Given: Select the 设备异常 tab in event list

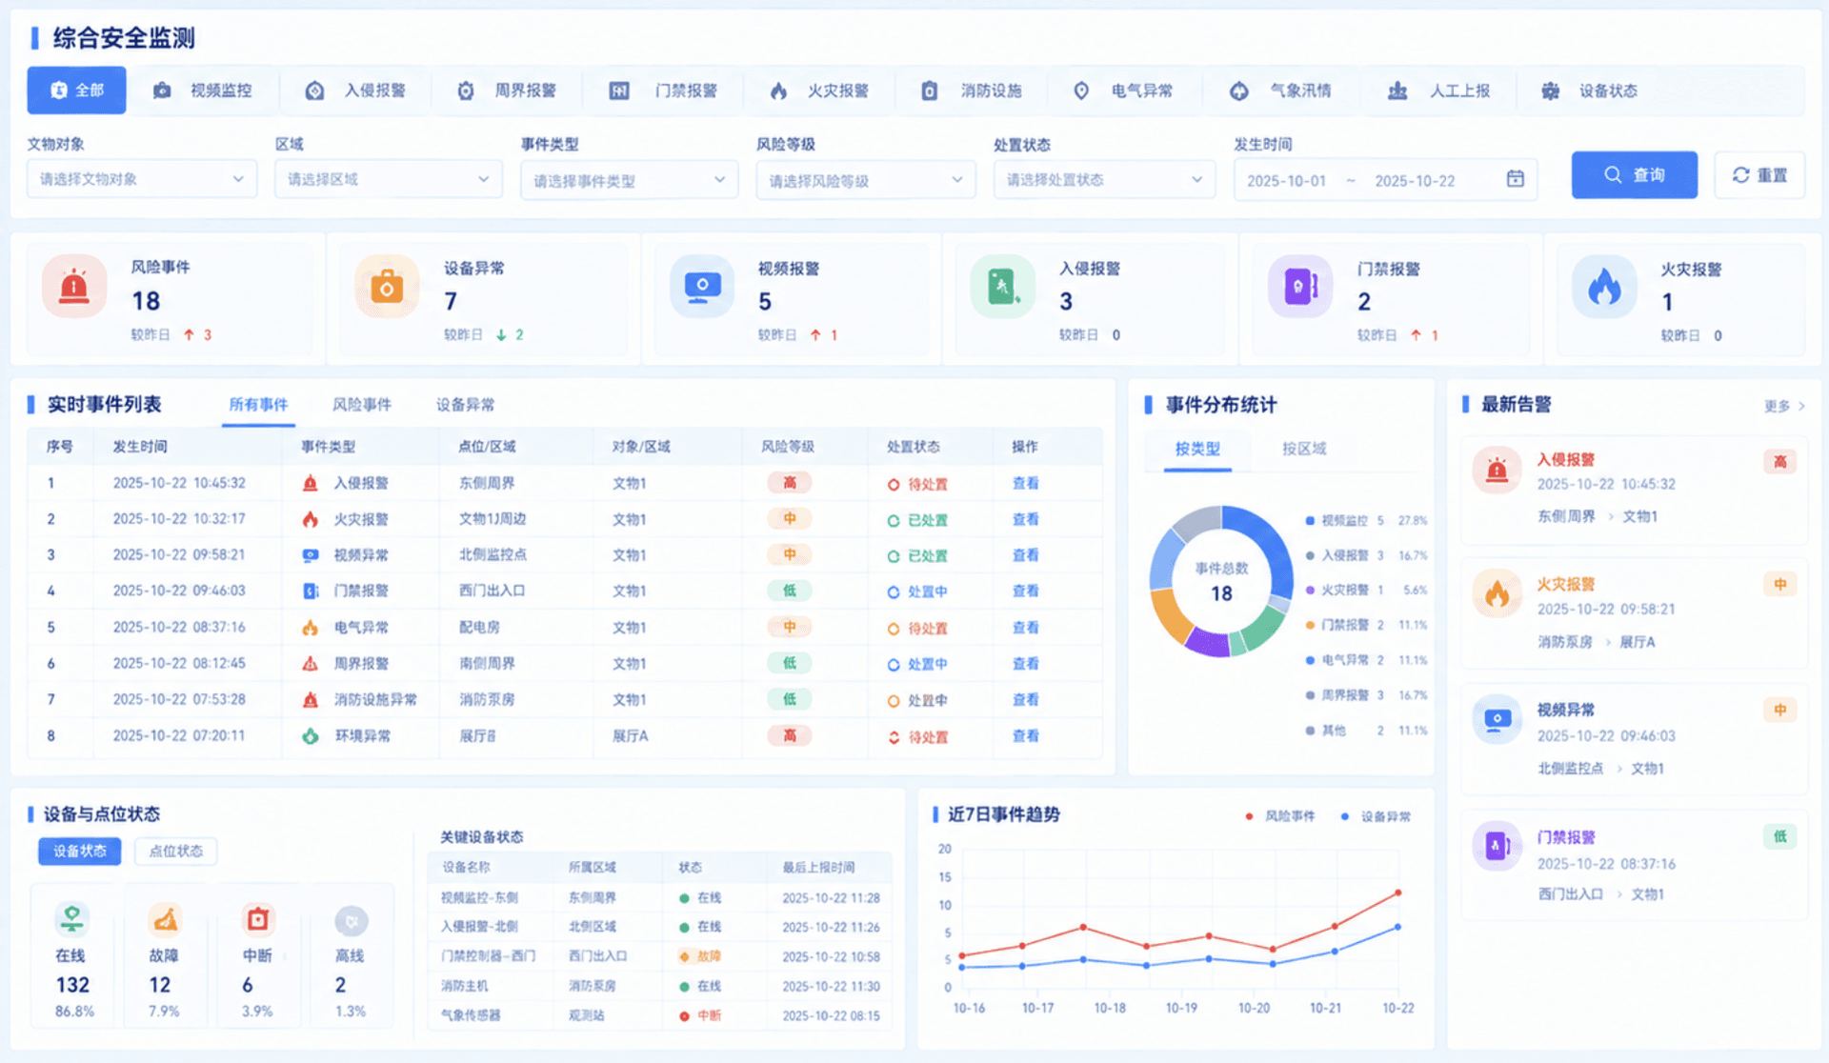Looking at the screenshot, I should [465, 405].
